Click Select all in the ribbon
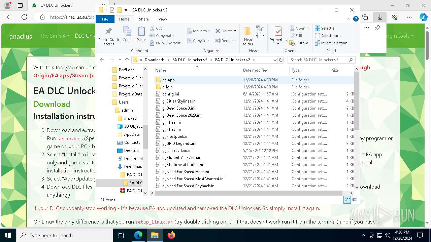This screenshot has width=431, height=242. 326,28
